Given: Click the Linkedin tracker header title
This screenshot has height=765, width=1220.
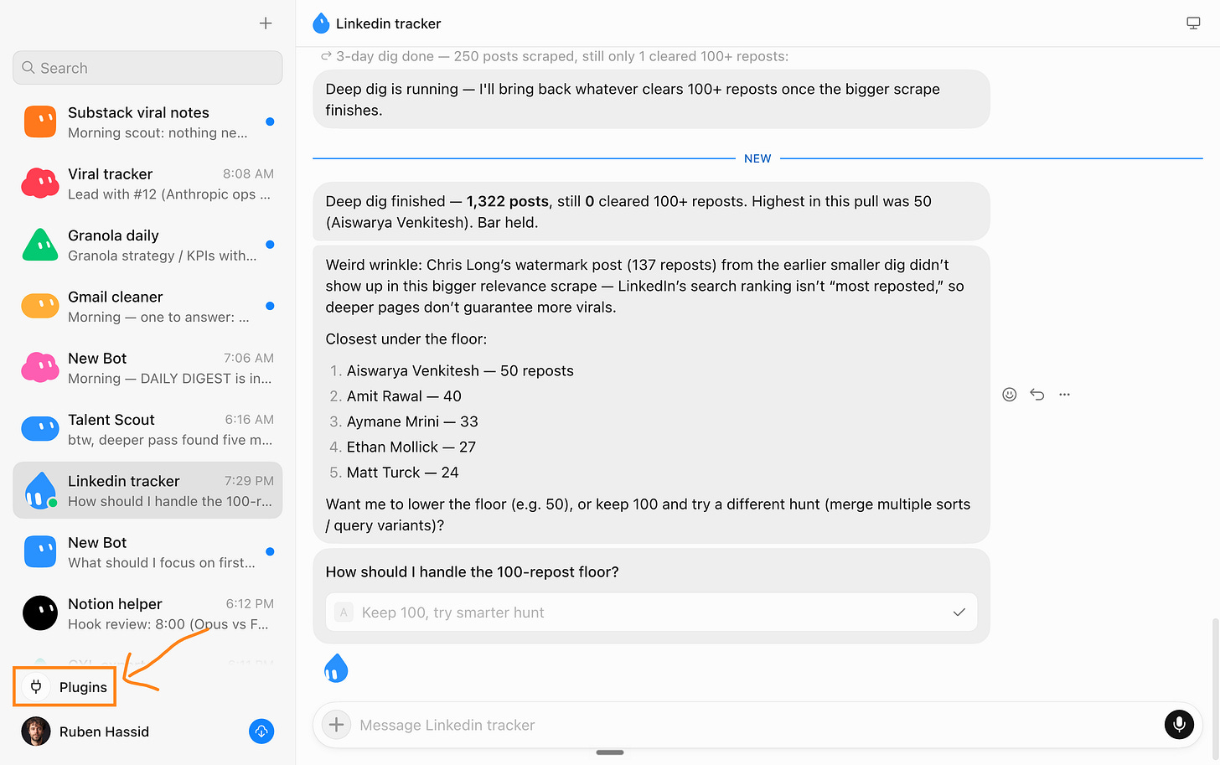Looking at the screenshot, I should [388, 23].
